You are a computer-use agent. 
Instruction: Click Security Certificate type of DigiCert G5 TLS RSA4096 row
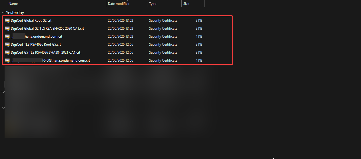click(x=163, y=53)
